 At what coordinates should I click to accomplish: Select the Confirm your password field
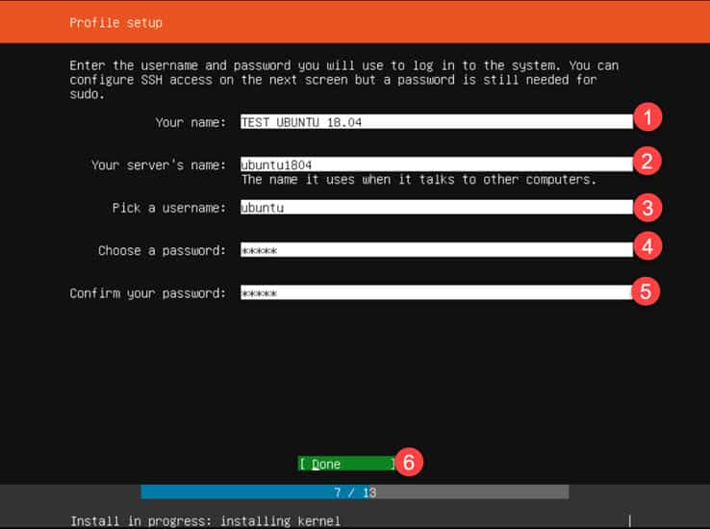click(x=437, y=292)
